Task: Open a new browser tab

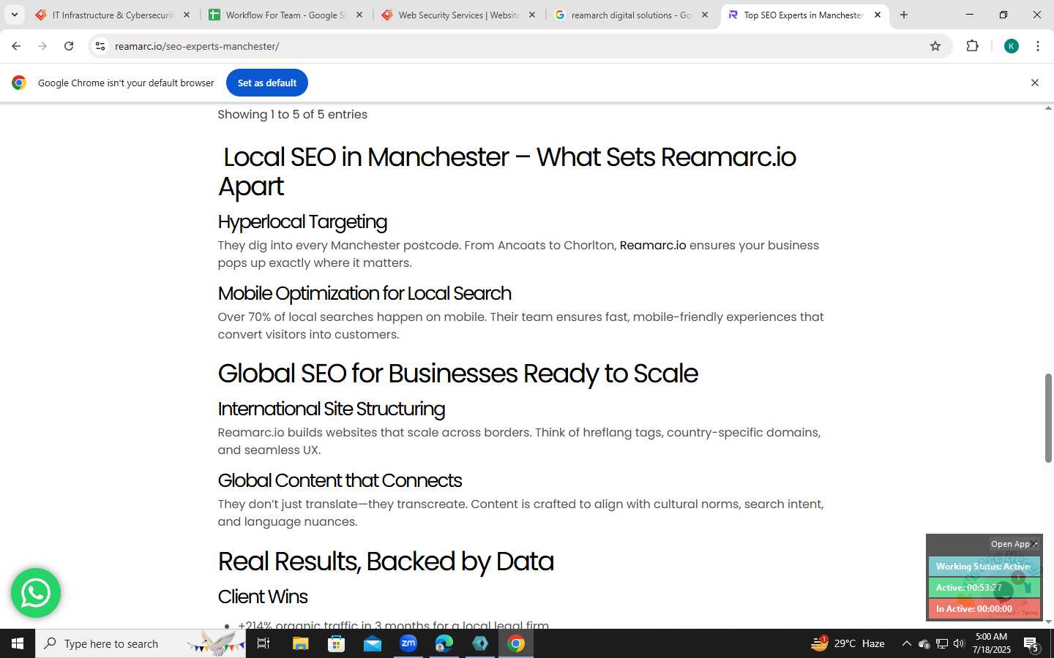Action: [x=904, y=15]
